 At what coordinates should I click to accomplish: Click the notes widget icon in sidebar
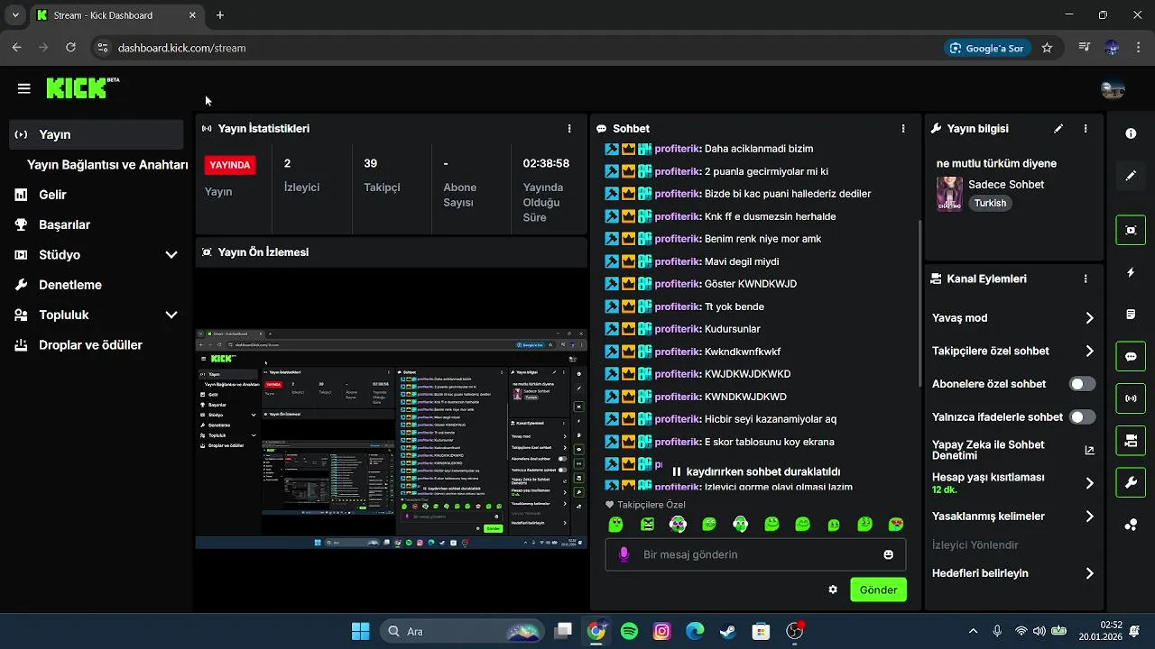pyautogui.click(x=1131, y=315)
